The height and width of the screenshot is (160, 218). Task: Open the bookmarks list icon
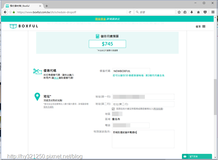[185, 12]
